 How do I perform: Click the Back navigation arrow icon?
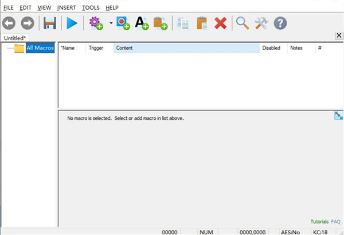9,23
